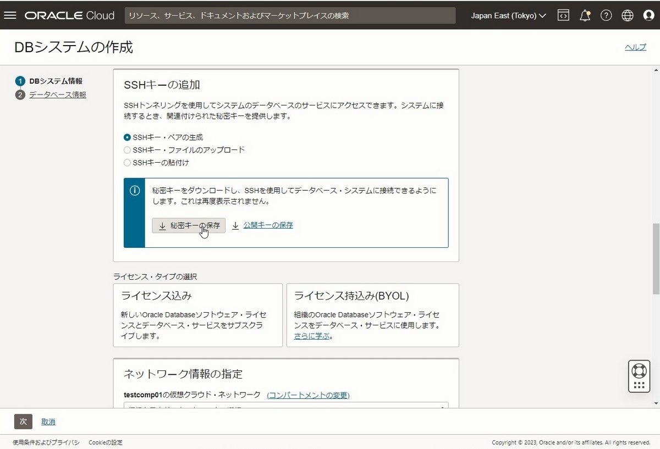Choose SSHキー・ファイルのアップロード option
This screenshot has height=449, width=660.
pos(127,149)
